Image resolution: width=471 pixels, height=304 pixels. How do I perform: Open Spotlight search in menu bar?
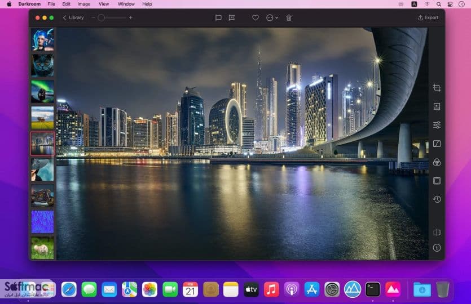[439, 4]
